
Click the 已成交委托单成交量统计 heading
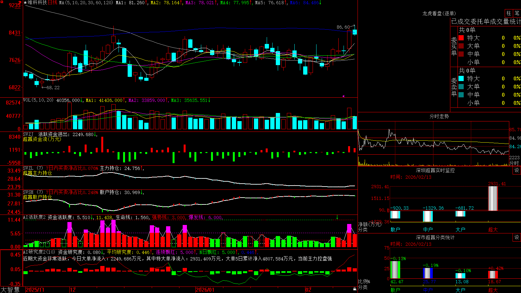coord(486,21)
